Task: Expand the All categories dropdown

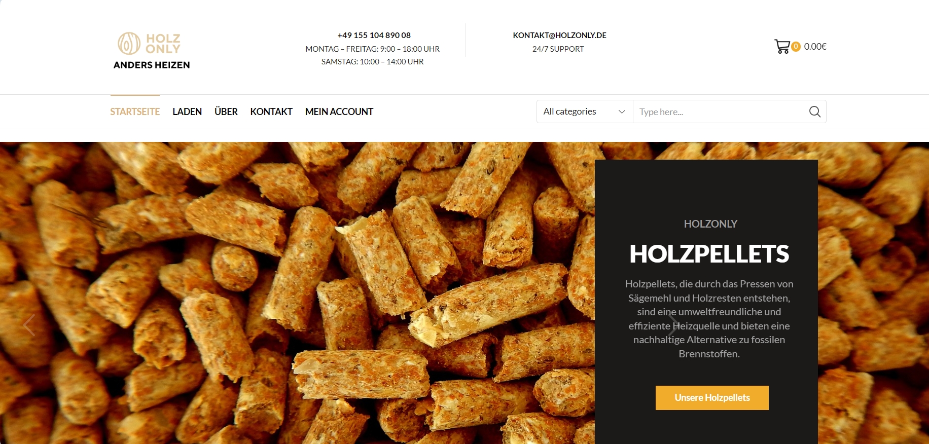Action: click(x=585, y=112)
